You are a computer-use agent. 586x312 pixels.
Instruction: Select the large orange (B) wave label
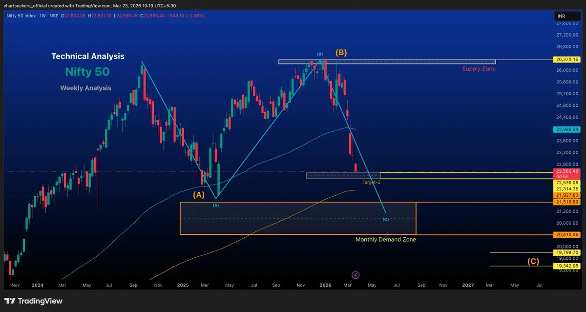pos(341,52)
